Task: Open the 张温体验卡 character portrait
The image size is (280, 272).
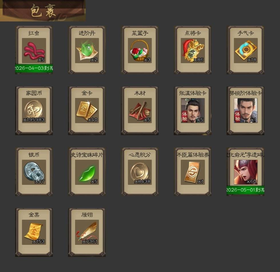Action: tap(193, 111)
